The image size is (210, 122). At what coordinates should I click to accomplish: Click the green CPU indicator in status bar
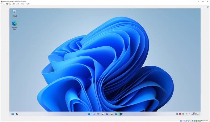(x=196, y=121)
